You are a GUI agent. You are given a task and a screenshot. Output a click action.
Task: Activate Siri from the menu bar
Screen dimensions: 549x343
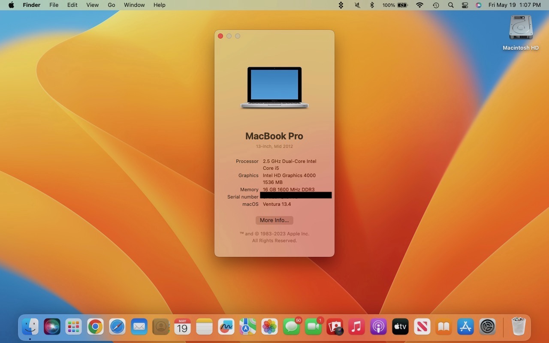coord(479,5)
